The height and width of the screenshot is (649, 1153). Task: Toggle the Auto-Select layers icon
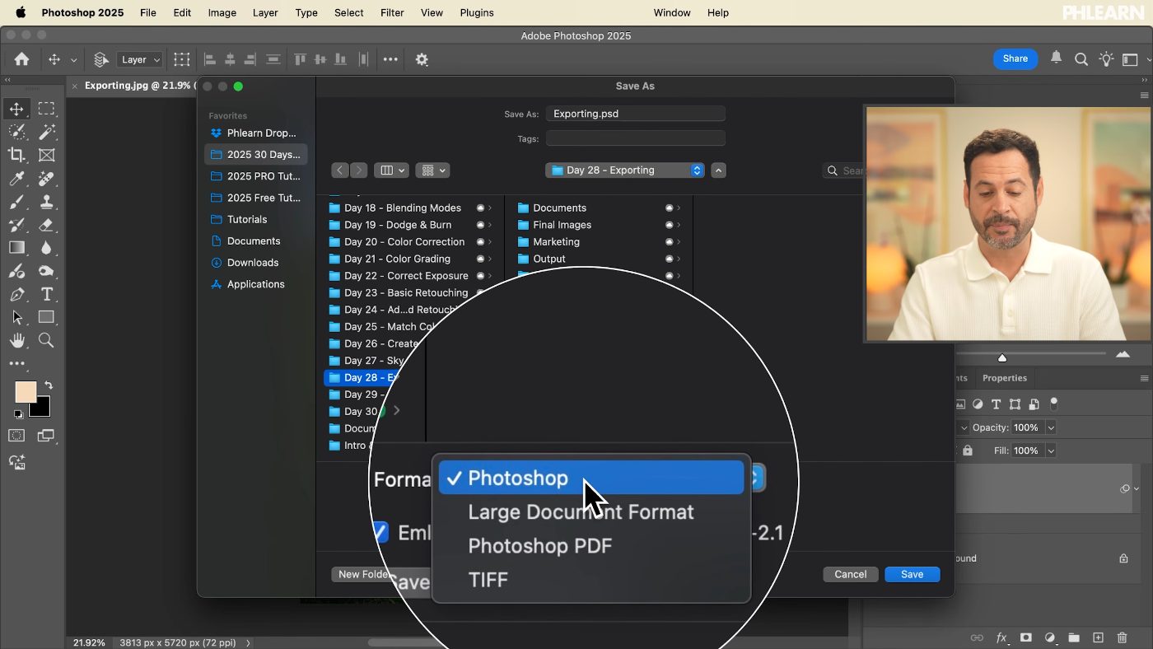(101, 59)
